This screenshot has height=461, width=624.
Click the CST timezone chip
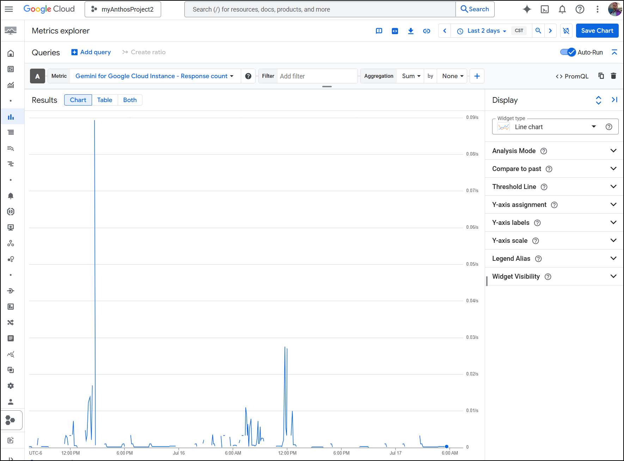click(x=519, y=31)
